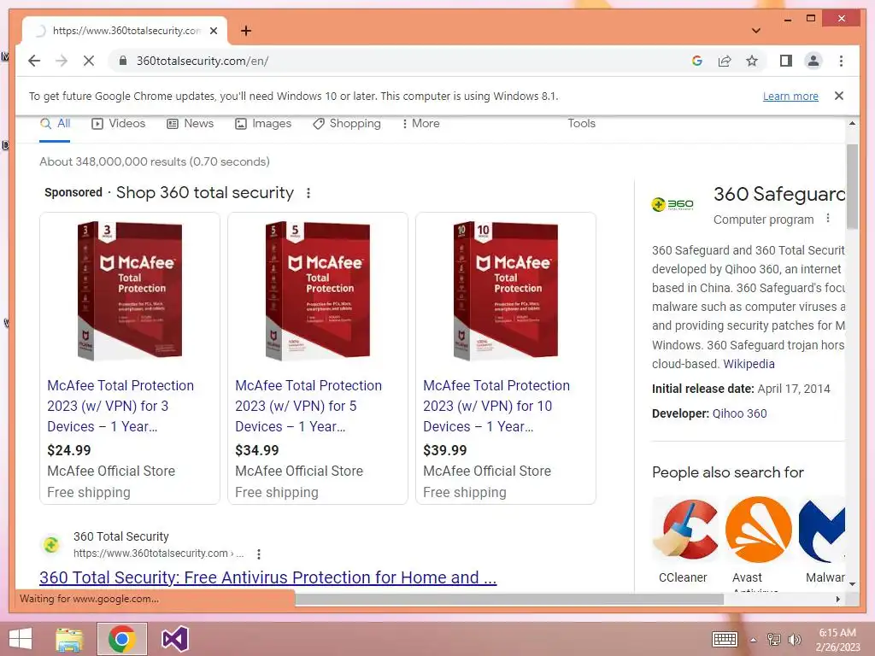Click the $39.99 price
This screenshot has width=875, height=656.
click(444, 450)
